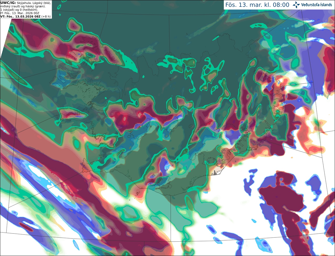Click the 'IT: Fös.. 13. Mar.. 2026 00Z' line
Screen dimensions: 335x256
[x=20, y=13]
